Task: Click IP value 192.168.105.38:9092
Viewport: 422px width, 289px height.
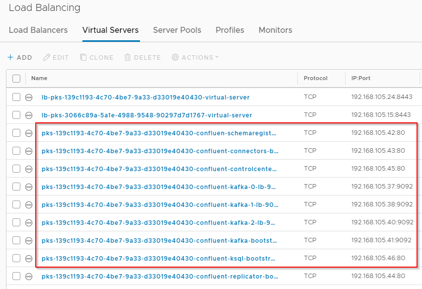Action: [x=382, y=204]
